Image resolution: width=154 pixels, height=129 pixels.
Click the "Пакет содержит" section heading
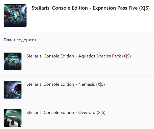(20, 40)
